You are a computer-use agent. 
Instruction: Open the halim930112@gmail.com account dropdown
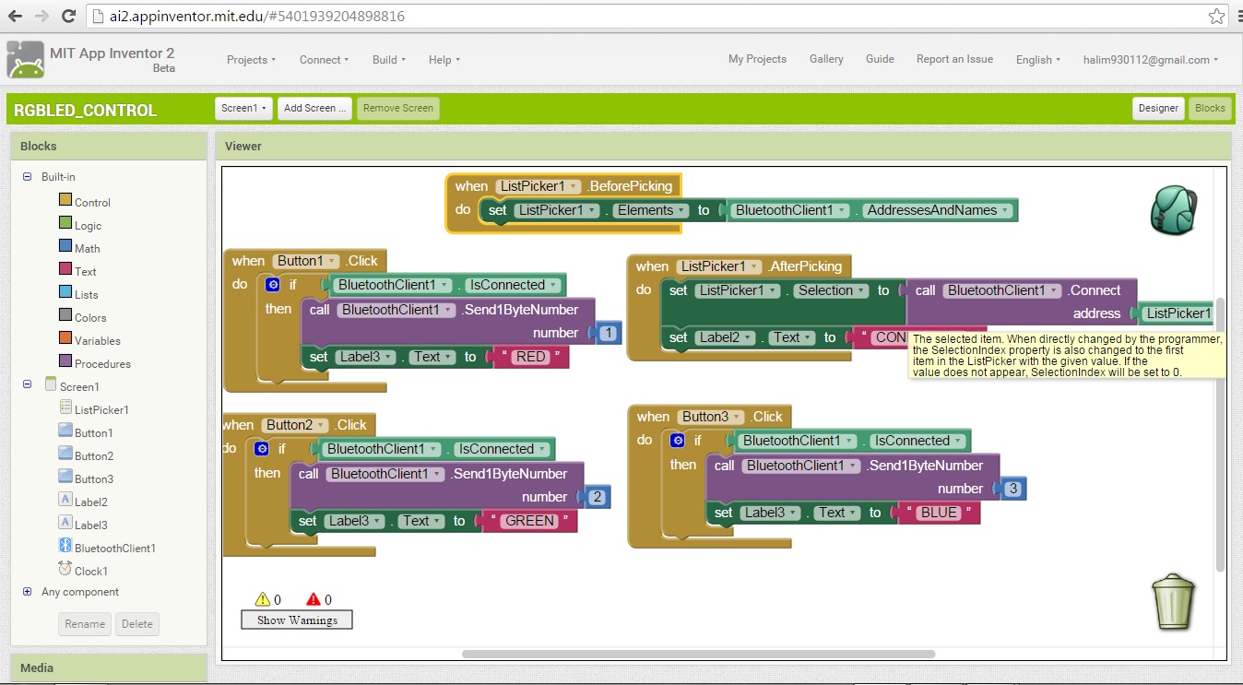pos(1150,60)
